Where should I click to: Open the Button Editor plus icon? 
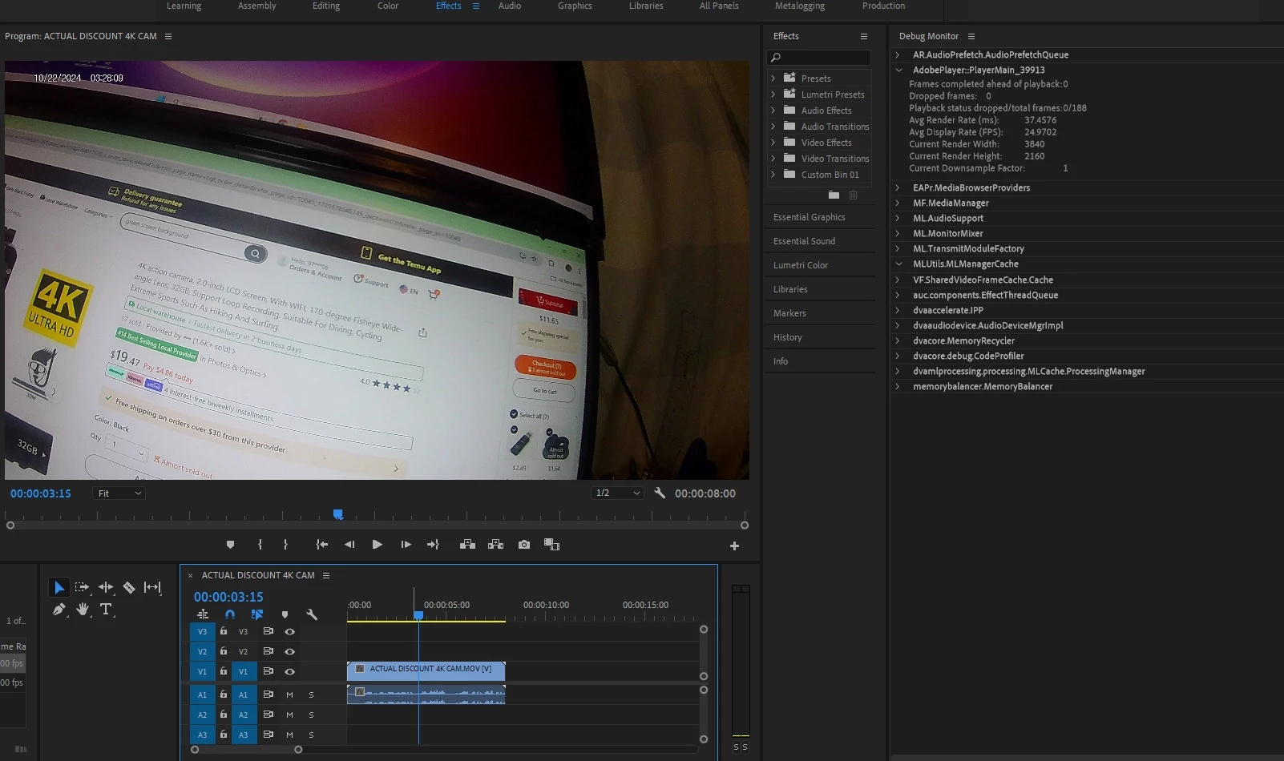click(734, 546)
